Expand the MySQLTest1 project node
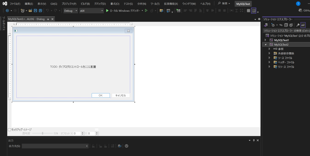 [265, 40]
